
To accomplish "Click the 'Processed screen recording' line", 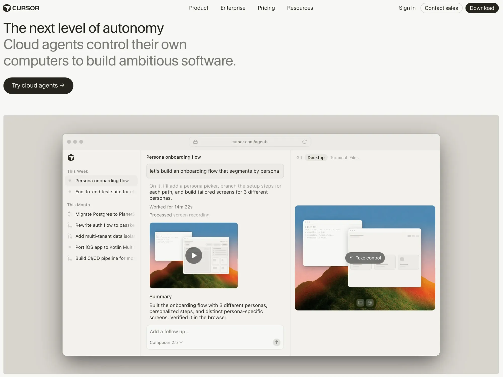I will click(x=180, y=215).
